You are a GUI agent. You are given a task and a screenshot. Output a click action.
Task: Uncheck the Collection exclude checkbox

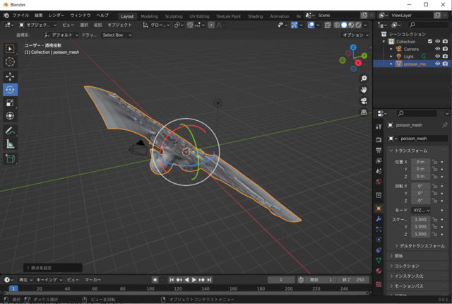coord(430,42)
